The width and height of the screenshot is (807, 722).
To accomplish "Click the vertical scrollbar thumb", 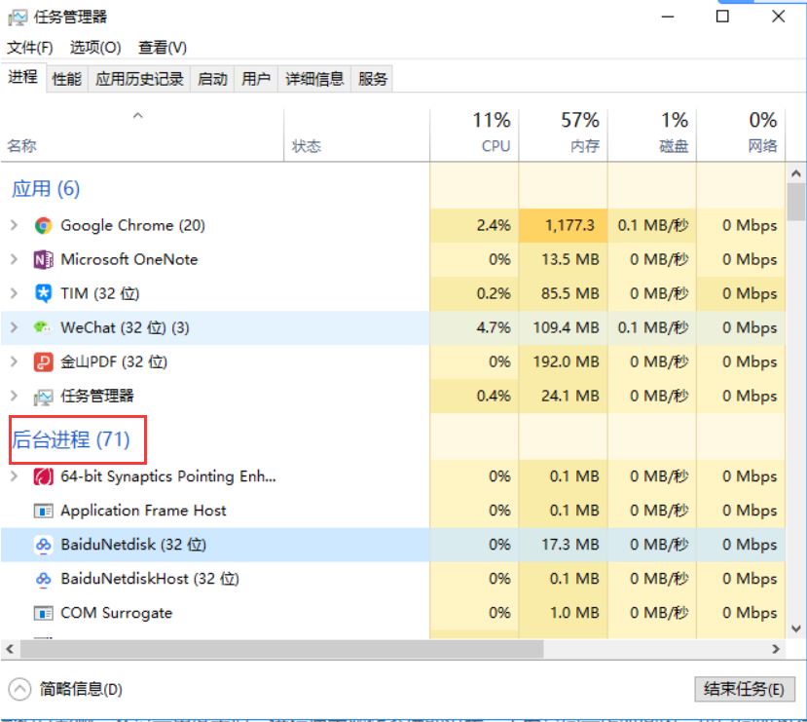I will coord(796,203).
